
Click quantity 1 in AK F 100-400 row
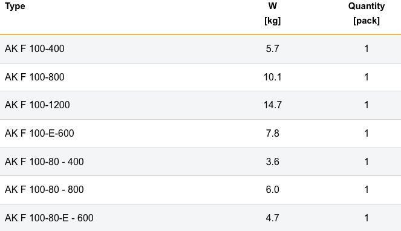(367, 48)
